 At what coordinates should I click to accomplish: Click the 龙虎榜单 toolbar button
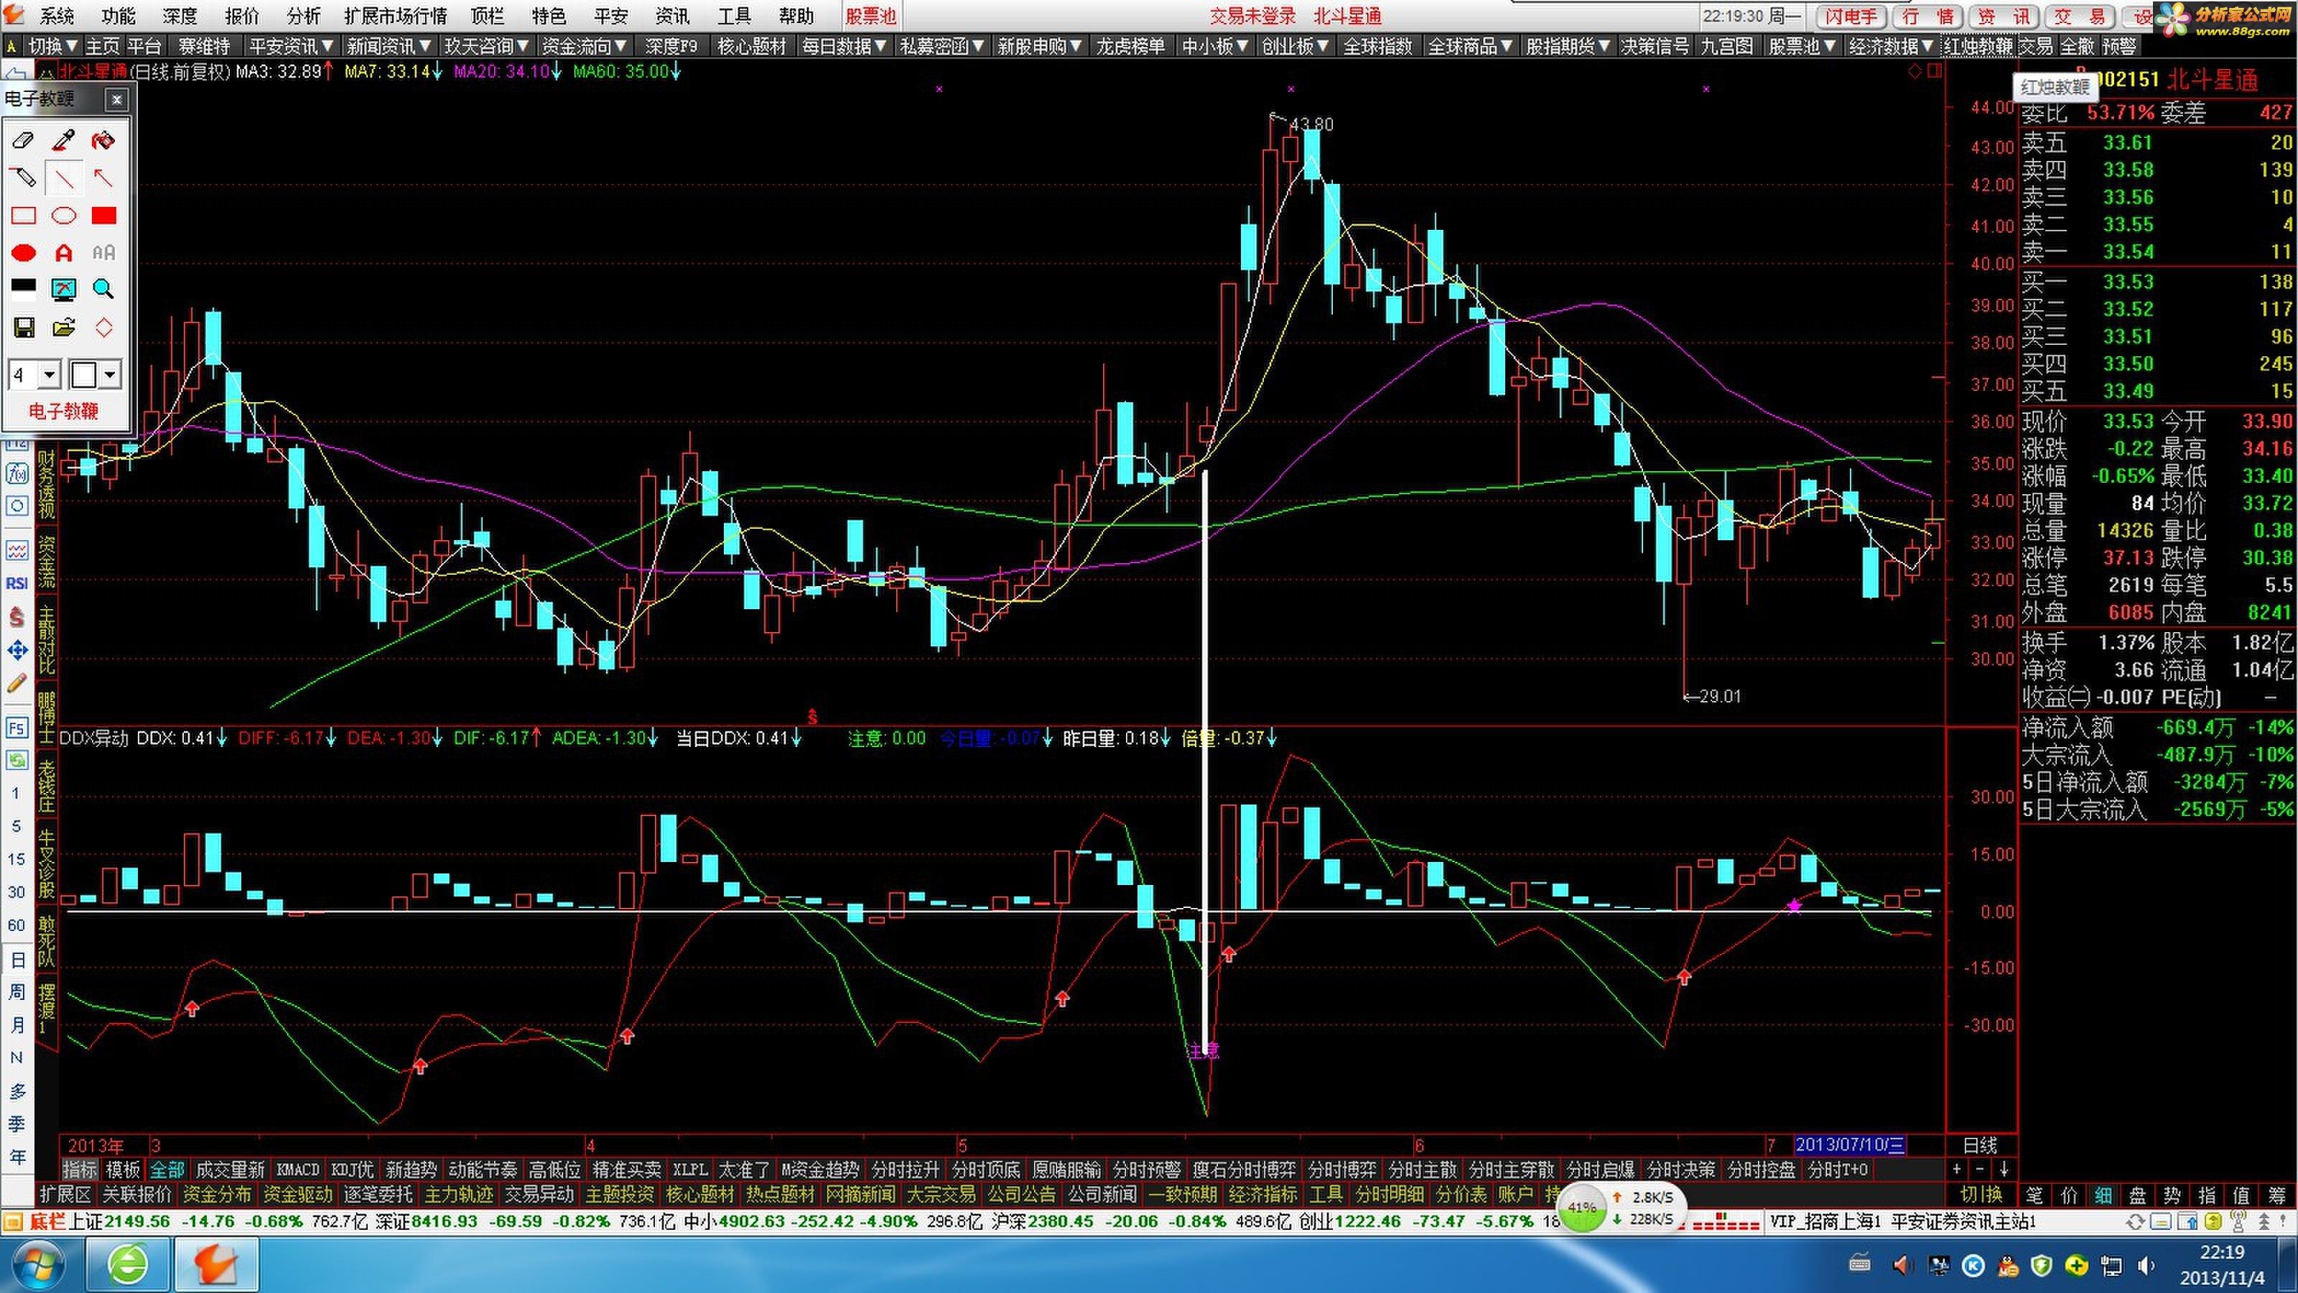coord(1130,47)
